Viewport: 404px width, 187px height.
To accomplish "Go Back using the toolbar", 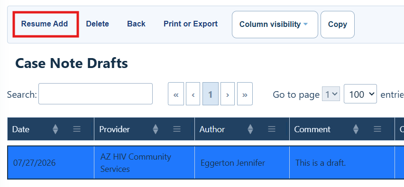I will (136, 24).
